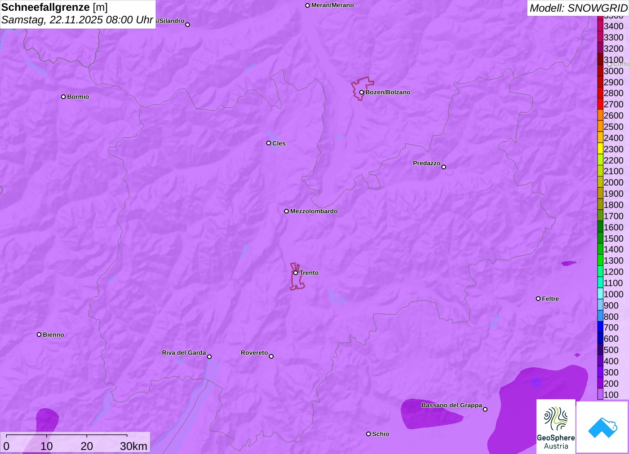Select the Bormio city marker dot

[x=63, y=97]
